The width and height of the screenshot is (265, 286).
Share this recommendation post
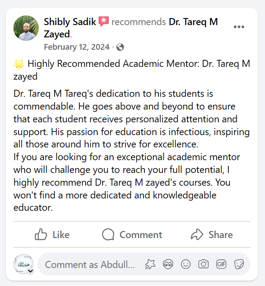(212, 235)
